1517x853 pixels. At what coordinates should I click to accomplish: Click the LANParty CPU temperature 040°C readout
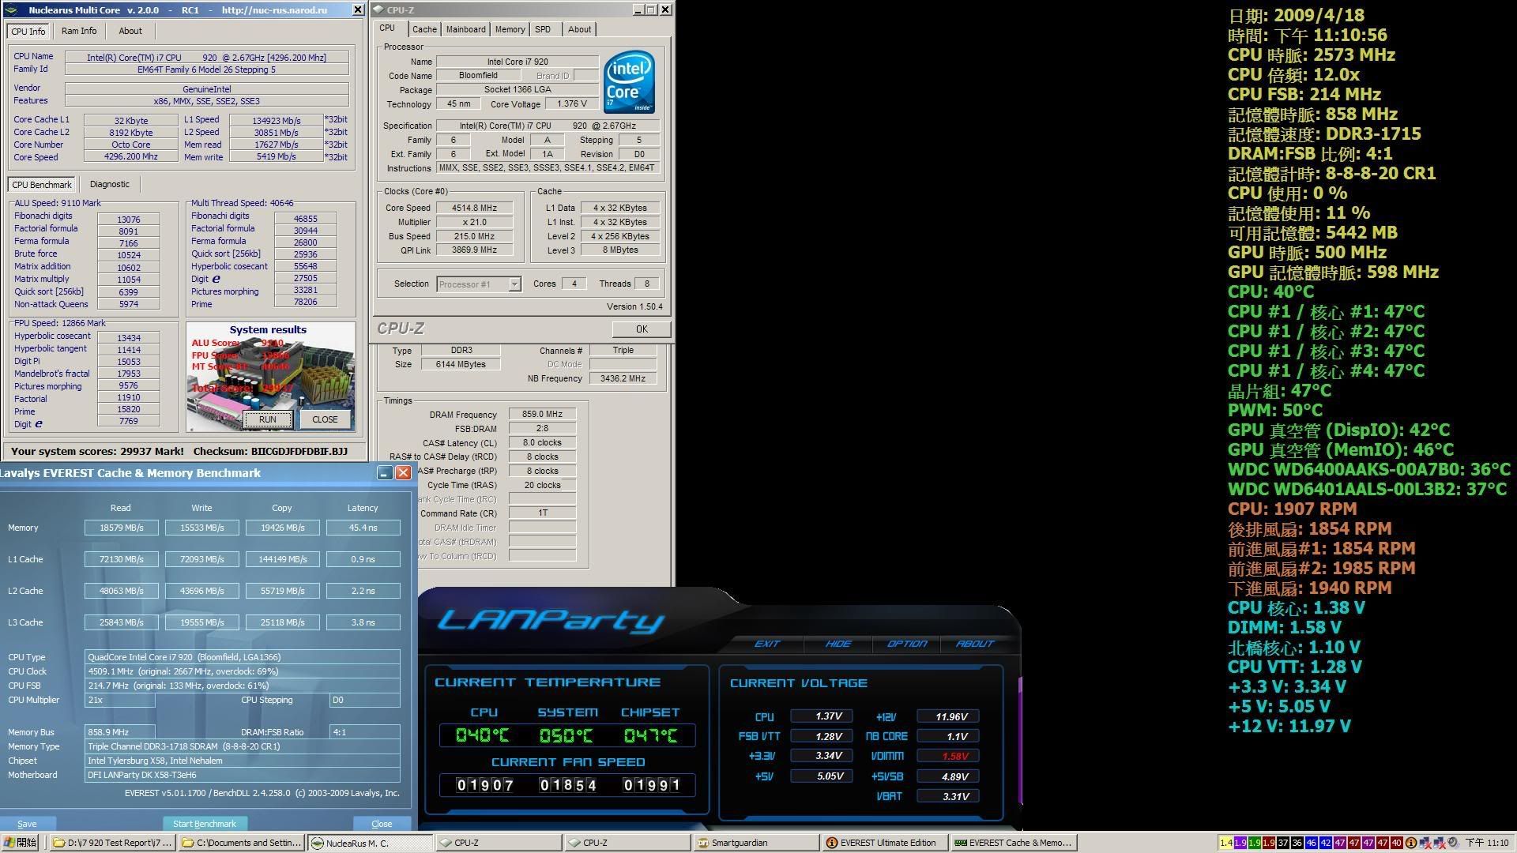click(x=483, y=735)
